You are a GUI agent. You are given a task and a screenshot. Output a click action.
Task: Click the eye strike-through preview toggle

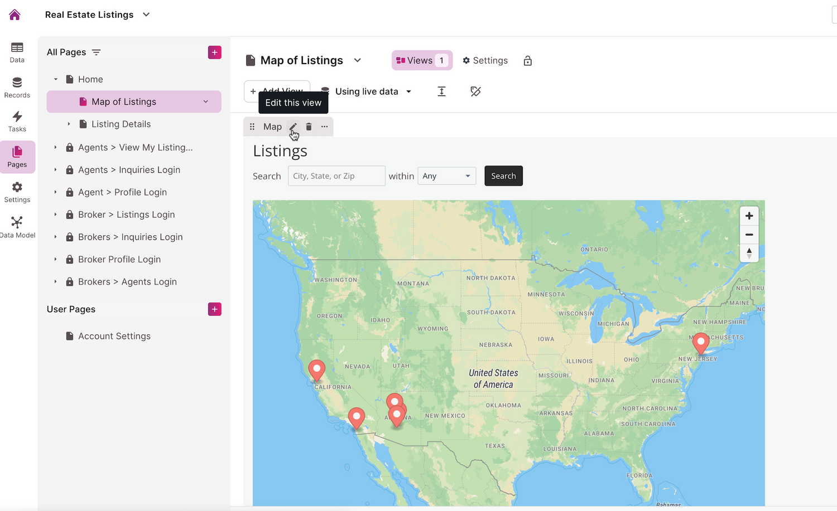[x=475, y=91]
